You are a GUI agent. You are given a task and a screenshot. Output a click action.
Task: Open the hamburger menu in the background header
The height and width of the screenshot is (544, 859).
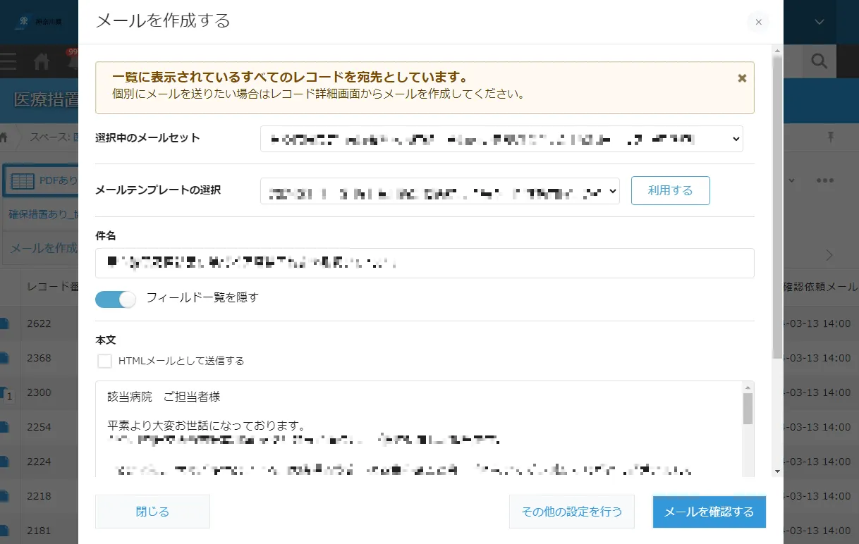(8, 61)
